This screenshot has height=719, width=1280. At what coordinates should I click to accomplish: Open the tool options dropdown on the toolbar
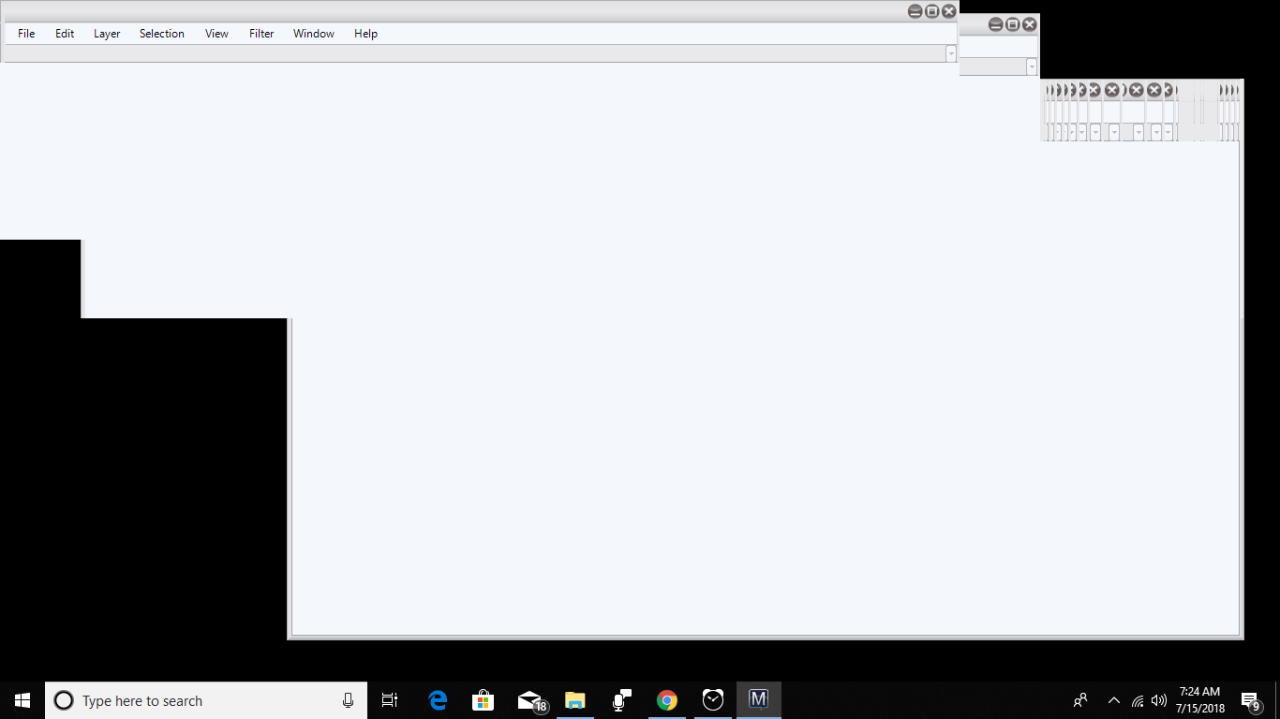[x=950, y=53]
